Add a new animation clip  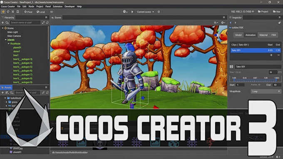pyautogui.click(x=271, y=55)
